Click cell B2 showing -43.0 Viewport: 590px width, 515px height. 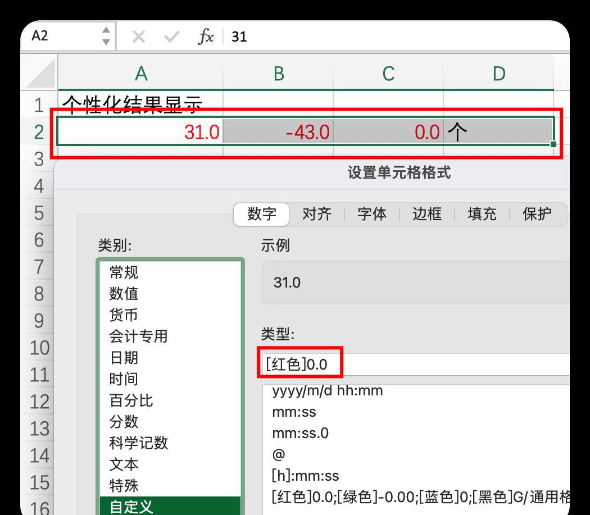point(278,131)
